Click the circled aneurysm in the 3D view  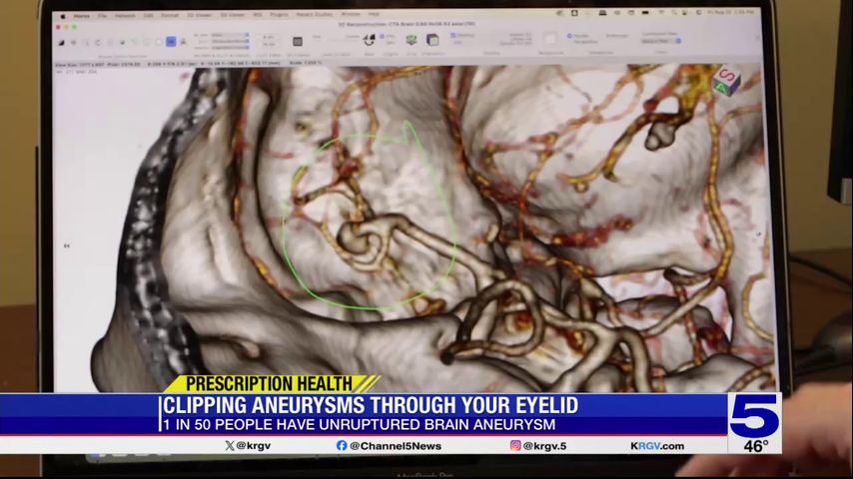pyautogui.click(x=355, y=238)
